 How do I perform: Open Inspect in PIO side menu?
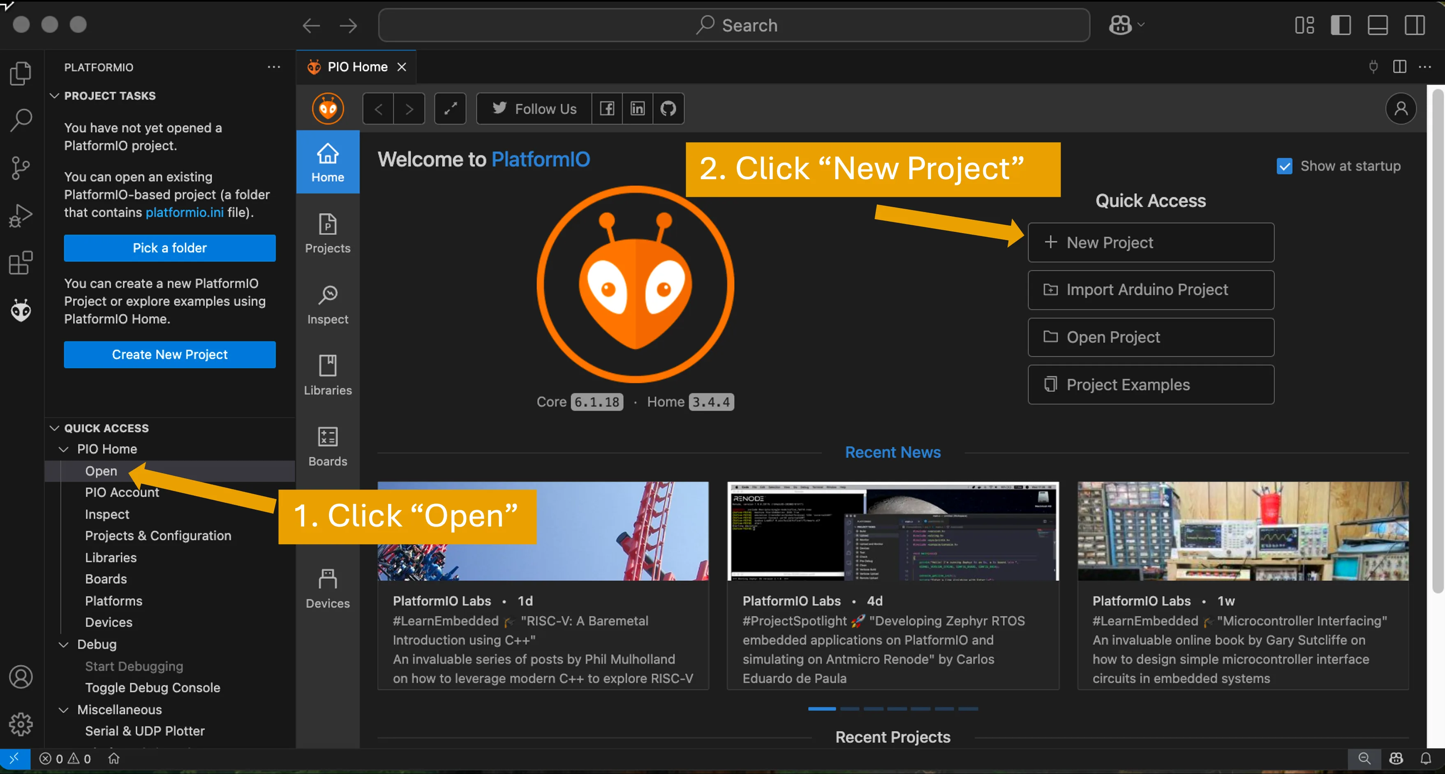click(x=328, y=305)
